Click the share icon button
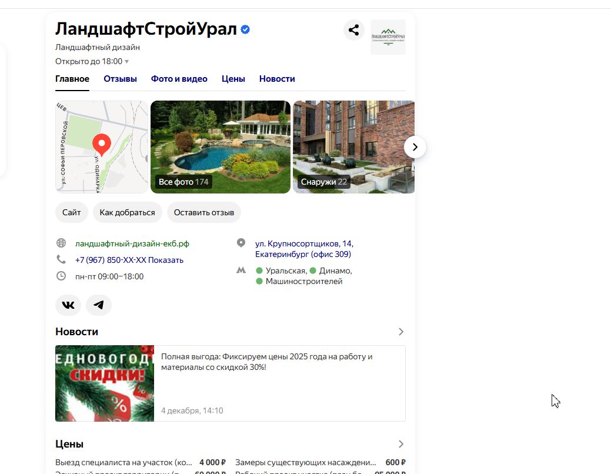 pos(353,30)
